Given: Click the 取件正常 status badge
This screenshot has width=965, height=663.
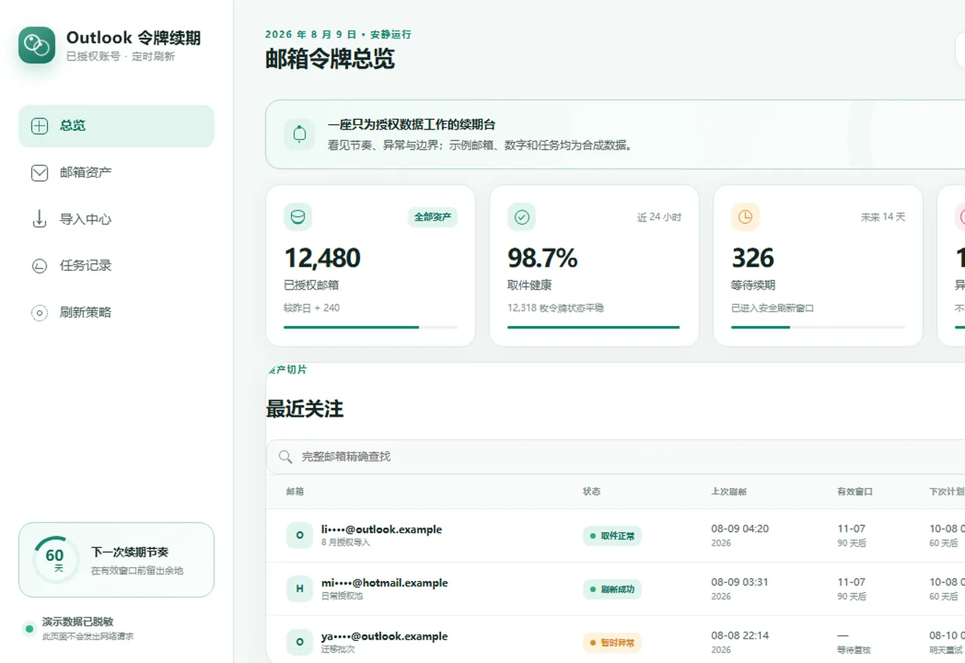Looking at the screenshot, I should tap(612, 535).
